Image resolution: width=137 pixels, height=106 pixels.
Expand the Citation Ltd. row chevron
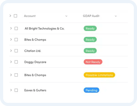[11, 51]
